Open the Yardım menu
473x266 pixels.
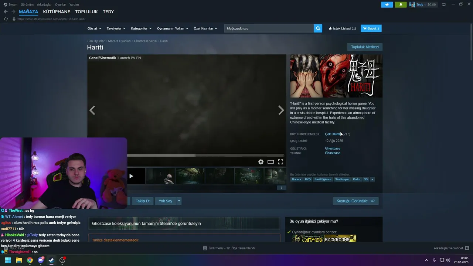click(74, 5)
